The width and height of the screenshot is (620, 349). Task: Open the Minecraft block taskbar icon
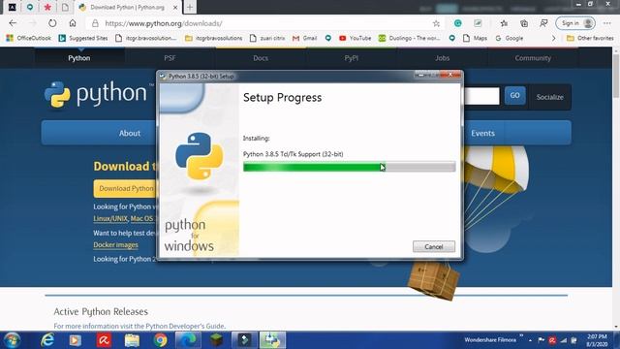pyautogui.click(x=216, y=340)
